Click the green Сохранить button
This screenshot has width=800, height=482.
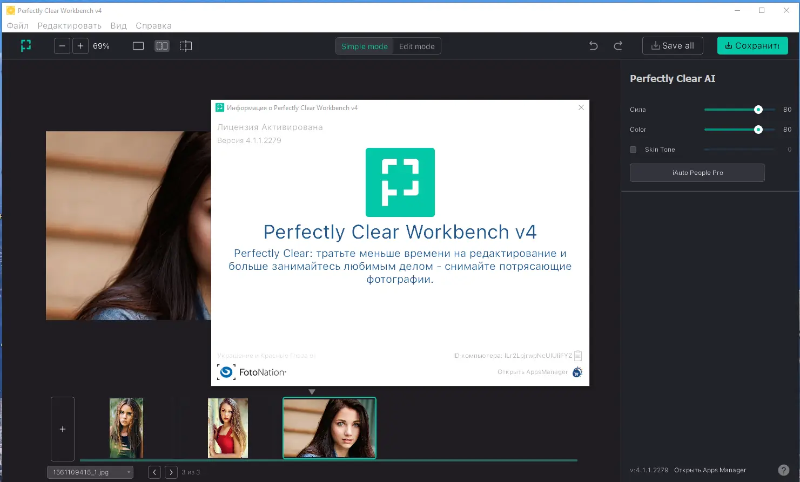(752, 46)
